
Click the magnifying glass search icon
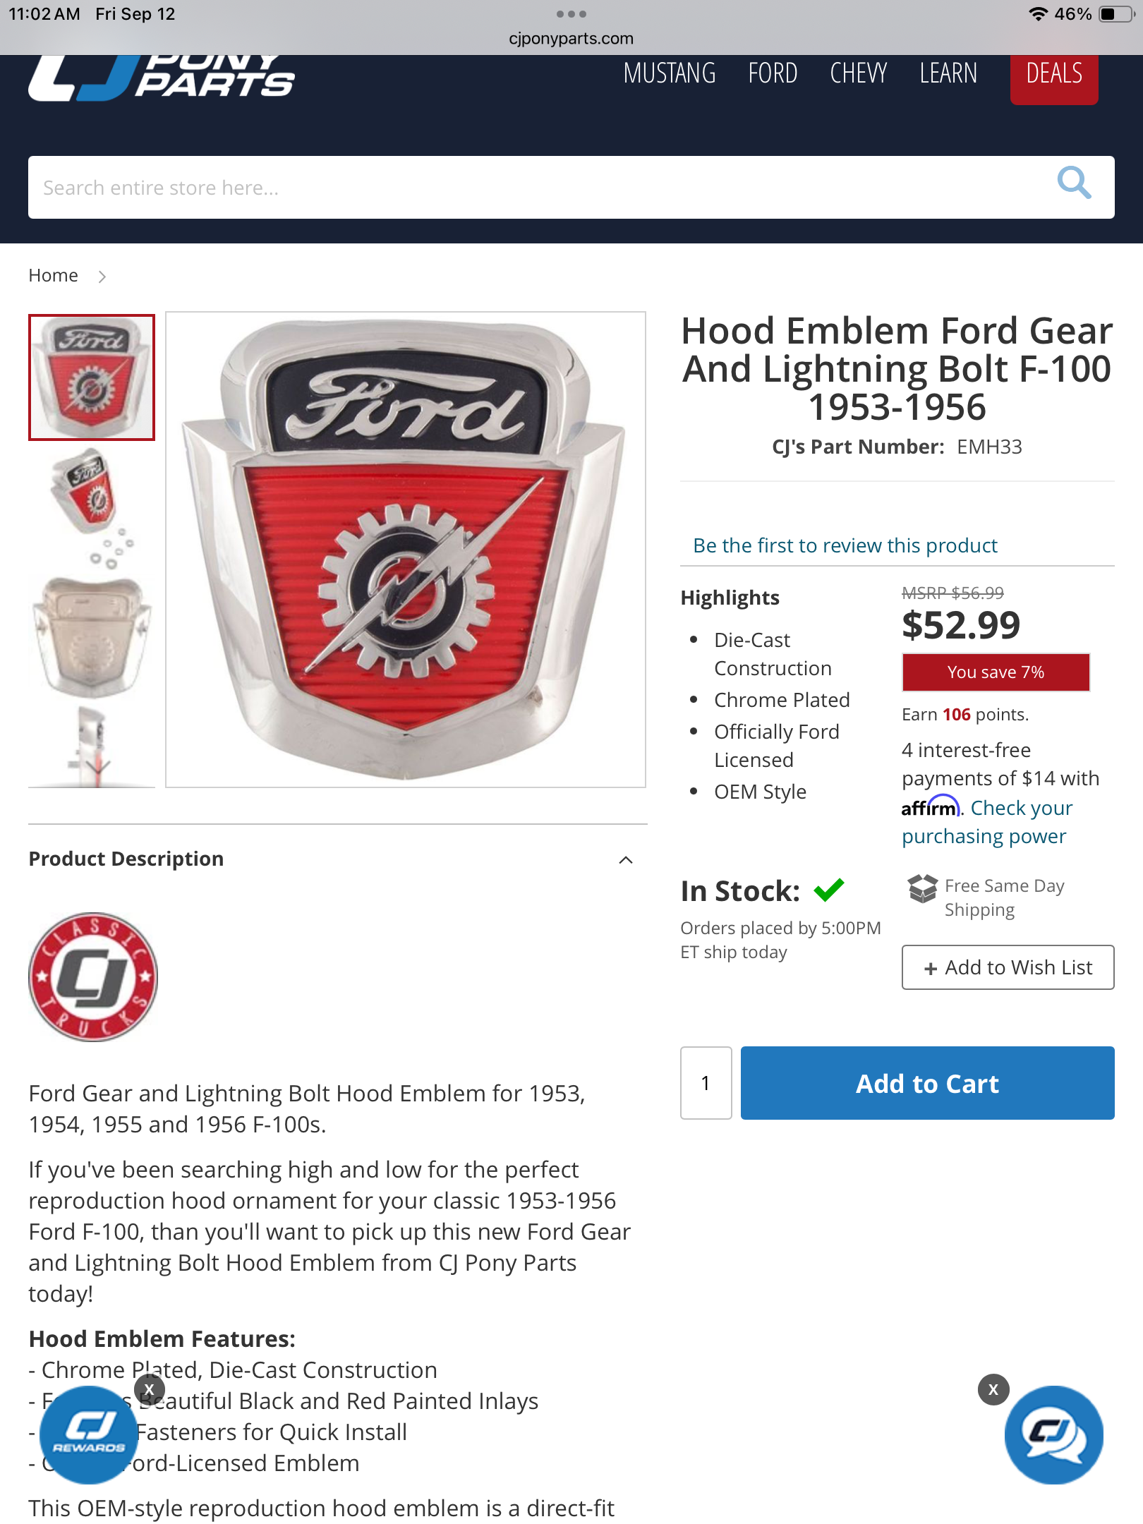click(x=1074, y=183)
